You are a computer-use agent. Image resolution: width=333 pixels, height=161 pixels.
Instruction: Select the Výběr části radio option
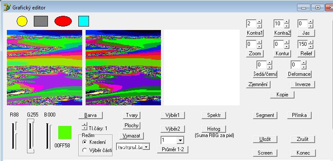click(84, 150)
